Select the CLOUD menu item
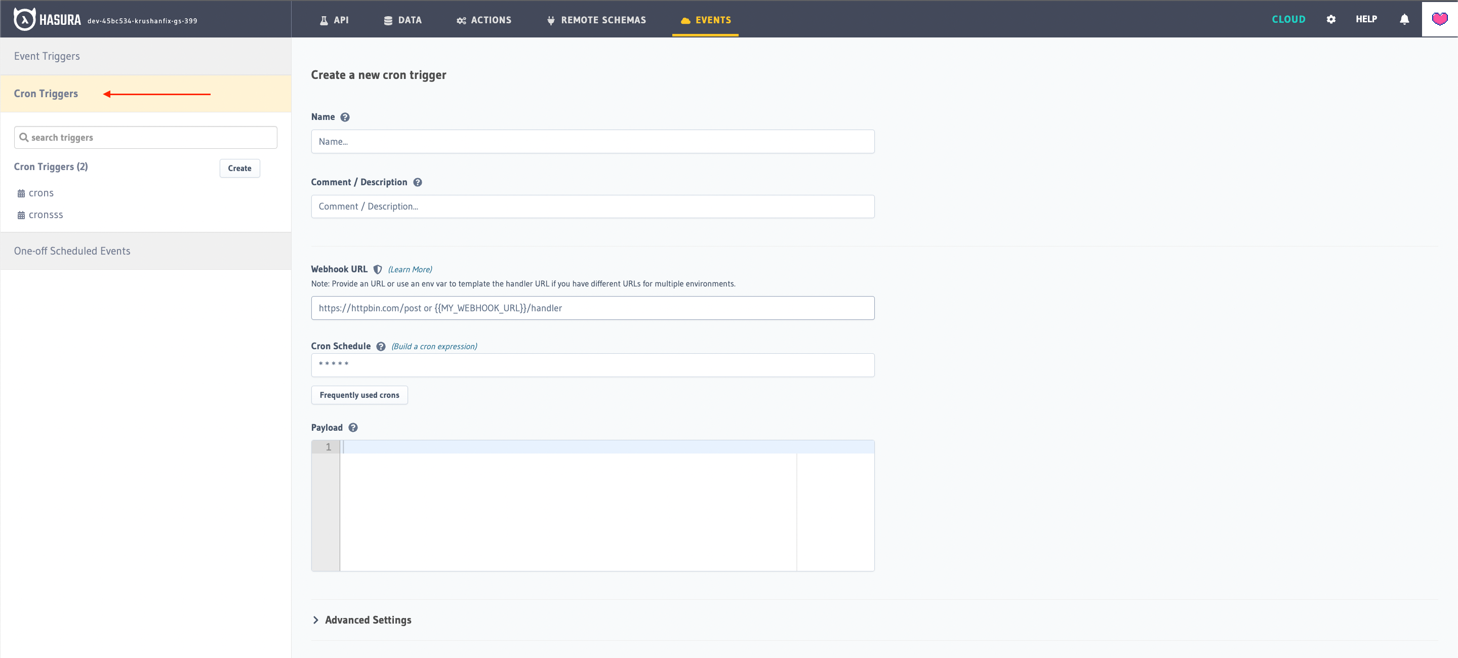This screenshot has width=1458, height=658. 1289,20
